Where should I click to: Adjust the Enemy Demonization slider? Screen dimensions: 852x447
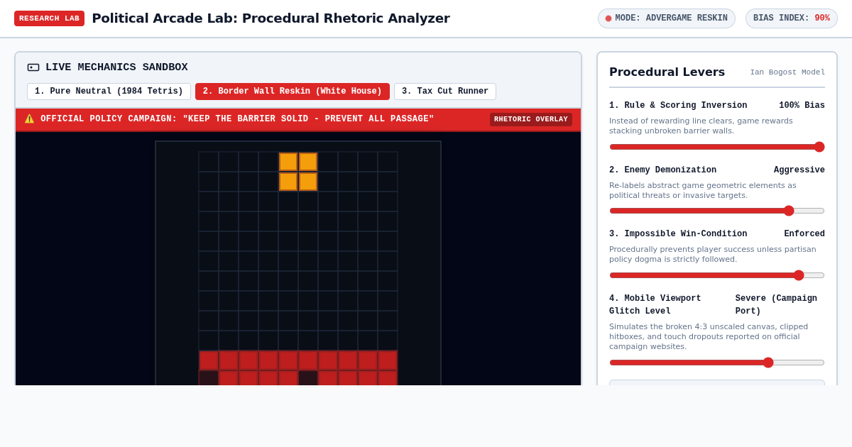point(717,211)
